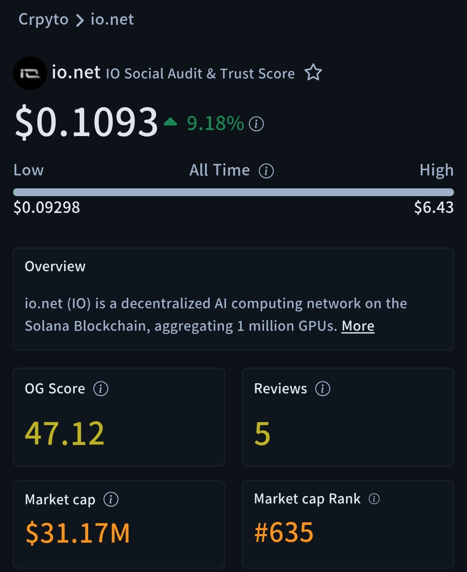Go back to Crpyto breadcrumb

click(x=43, y=19)
